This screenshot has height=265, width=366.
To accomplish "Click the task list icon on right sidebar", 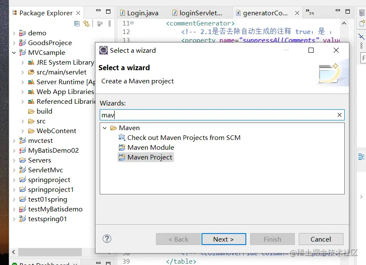I will (362, 13).
